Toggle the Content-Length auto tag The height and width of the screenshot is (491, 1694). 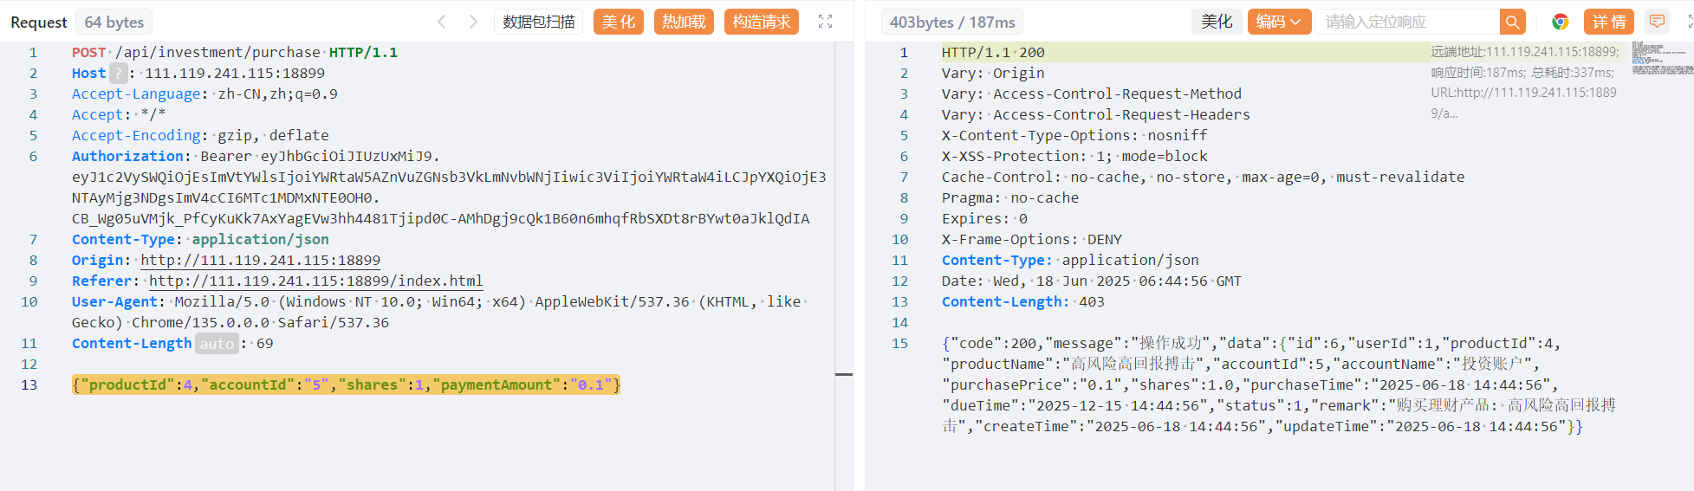tap(217, 344)
